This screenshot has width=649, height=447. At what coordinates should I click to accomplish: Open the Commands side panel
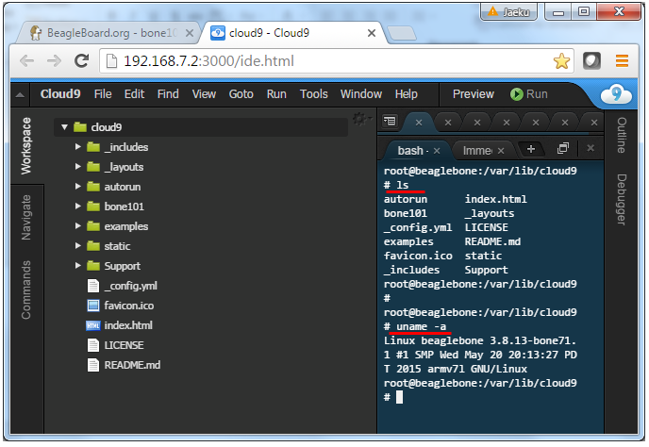pos(26,290)
